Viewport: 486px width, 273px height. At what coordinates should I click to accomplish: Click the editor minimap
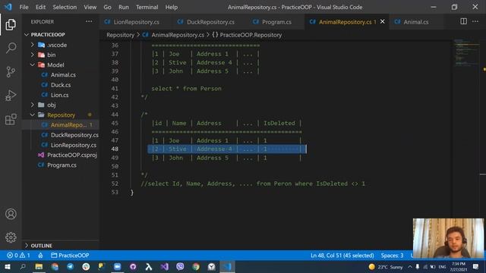click(465, 52)
